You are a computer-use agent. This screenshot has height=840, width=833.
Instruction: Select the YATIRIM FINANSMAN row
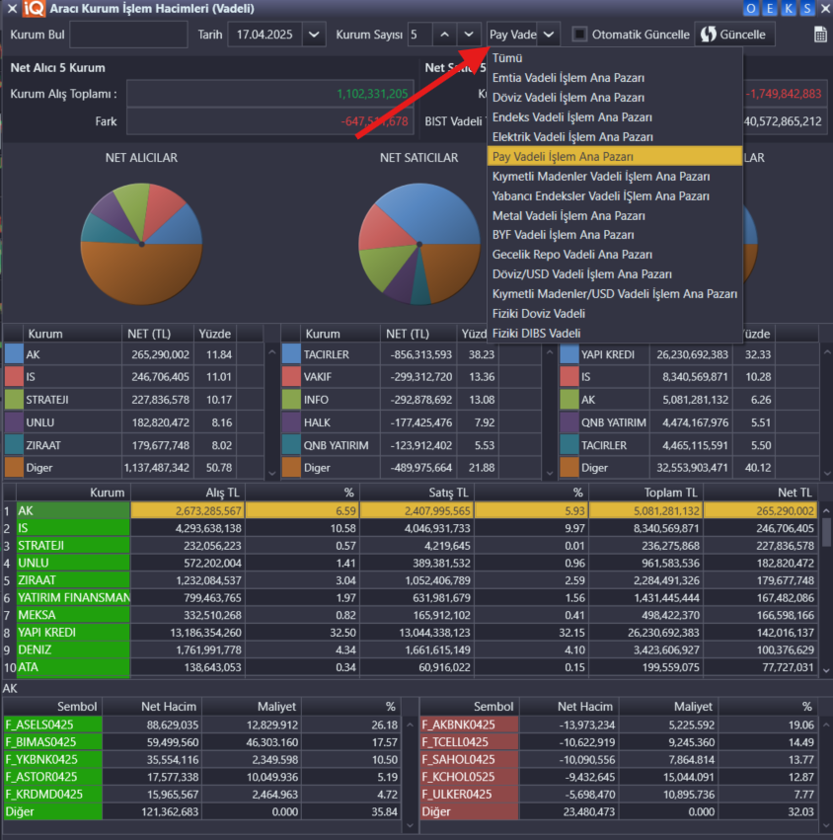point(411,597)
